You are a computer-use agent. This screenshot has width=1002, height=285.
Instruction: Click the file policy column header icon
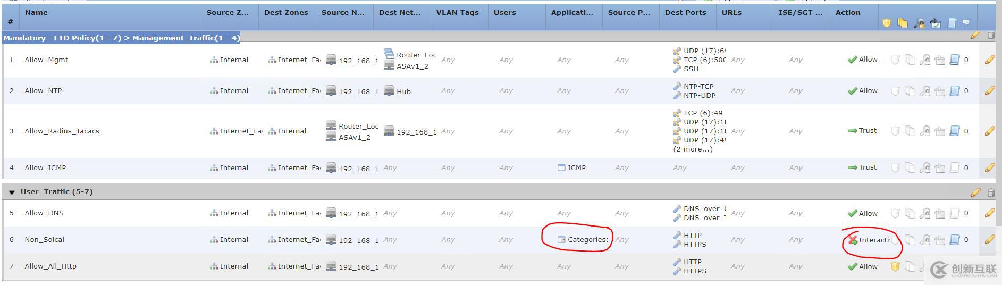coord(903,23)
